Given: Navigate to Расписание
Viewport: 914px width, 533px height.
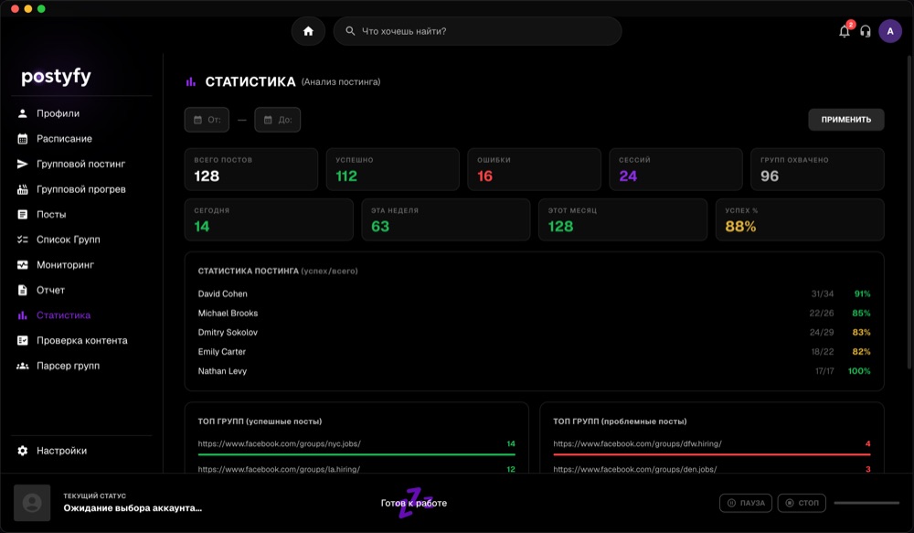Looking at the screenshot, I should (64, 139).
